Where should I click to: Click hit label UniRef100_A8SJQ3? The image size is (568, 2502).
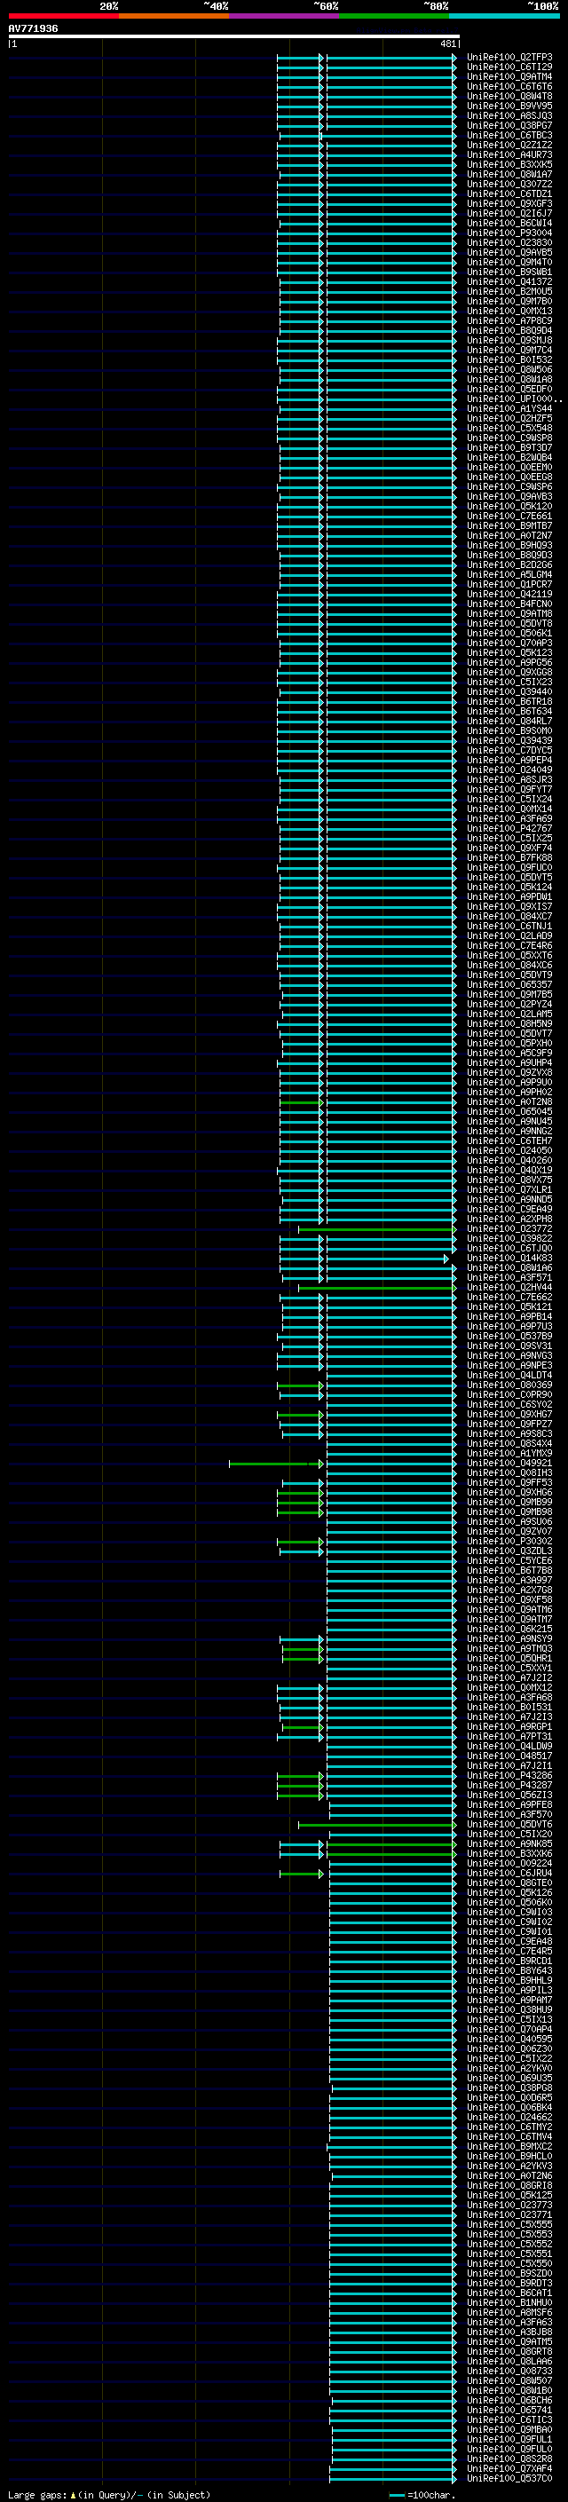[509, 115]
